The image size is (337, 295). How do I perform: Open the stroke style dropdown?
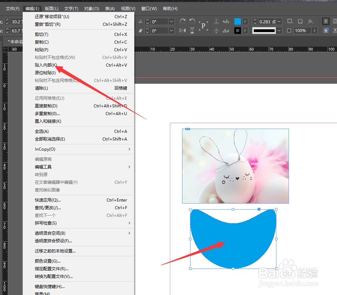pos(279,31)
